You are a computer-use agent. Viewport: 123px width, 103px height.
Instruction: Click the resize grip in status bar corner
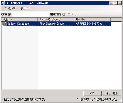[x=120, y=100]
